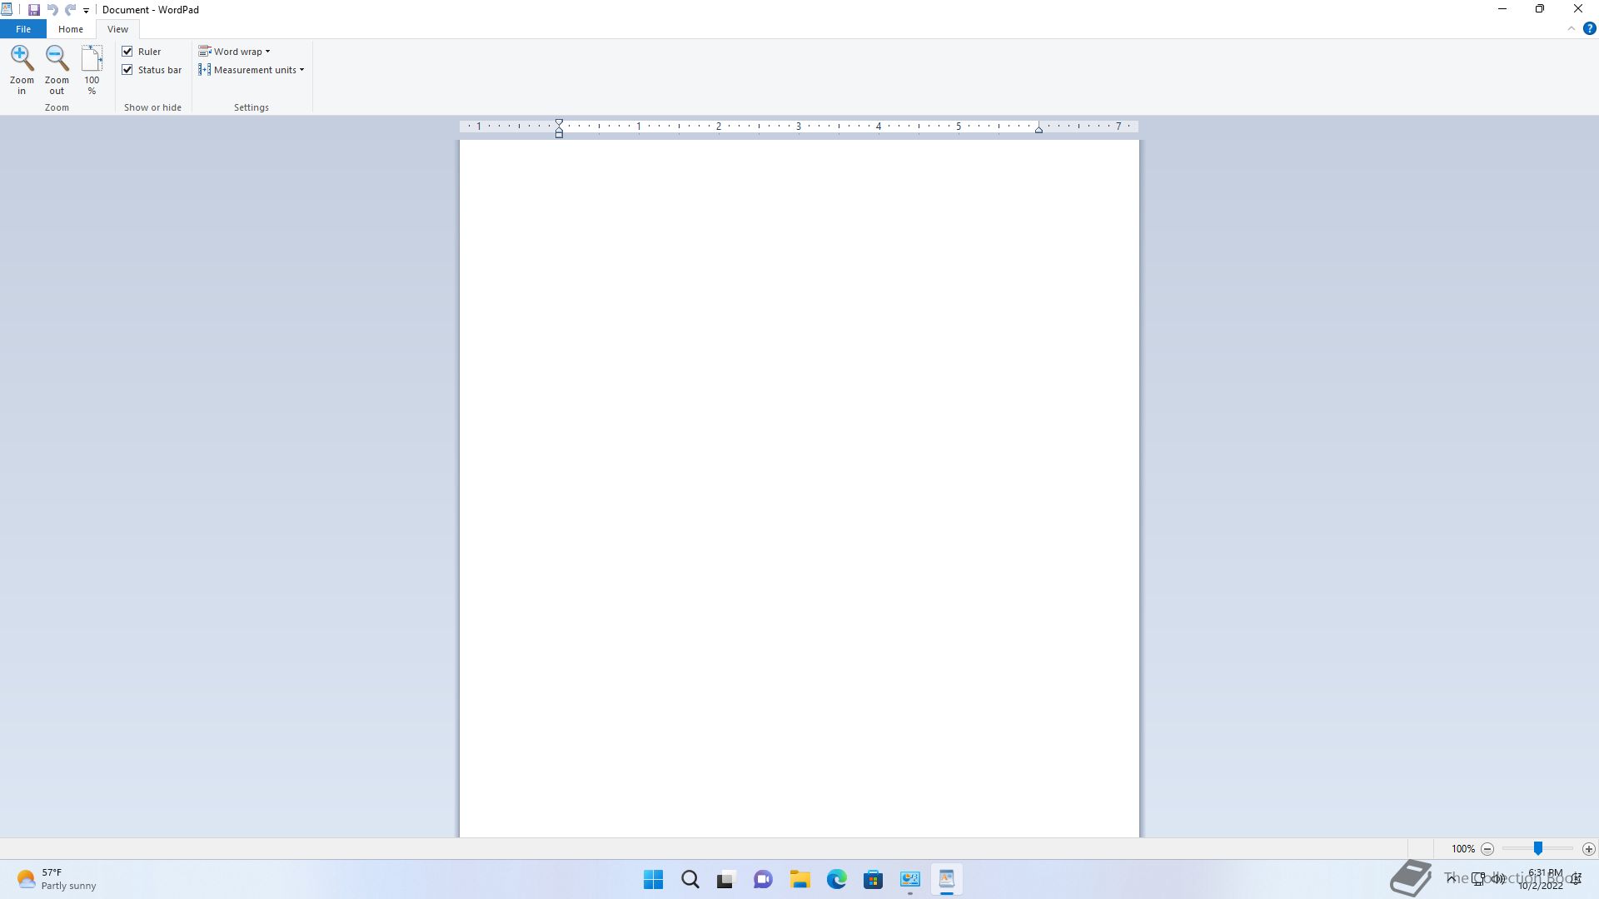Open the Chat app on taskbar
This screenshot has height=899, width=1599.
pos(763,879)
